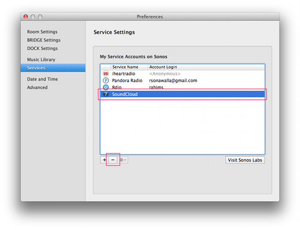Open the gear action dropdown menu
This screenshot has height=230, width=300.
click(123, 160)
